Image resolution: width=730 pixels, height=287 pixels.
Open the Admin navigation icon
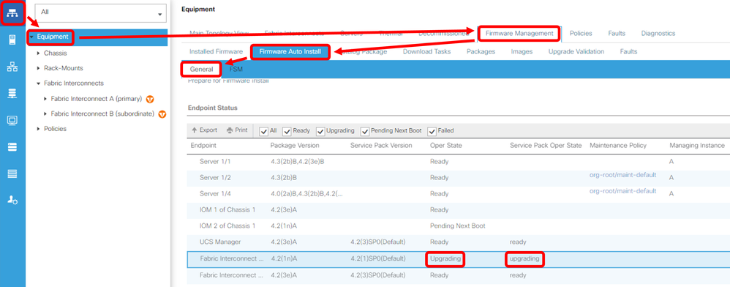pyautogui.click(x=12, y=201)
